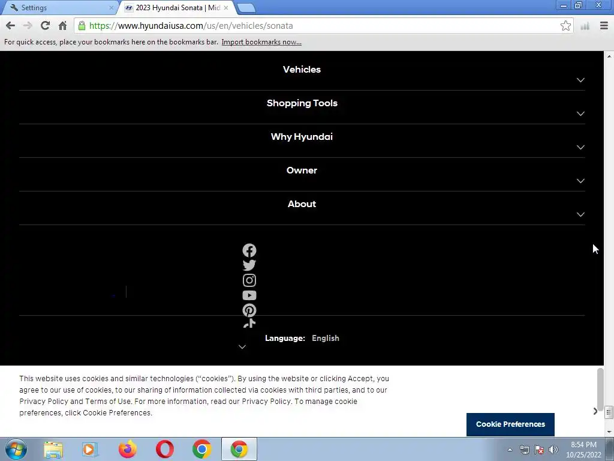The width and height of the screenshot is (614, 461).
Task: Open the Chrome hamburger menu
Action: (604, 26)
